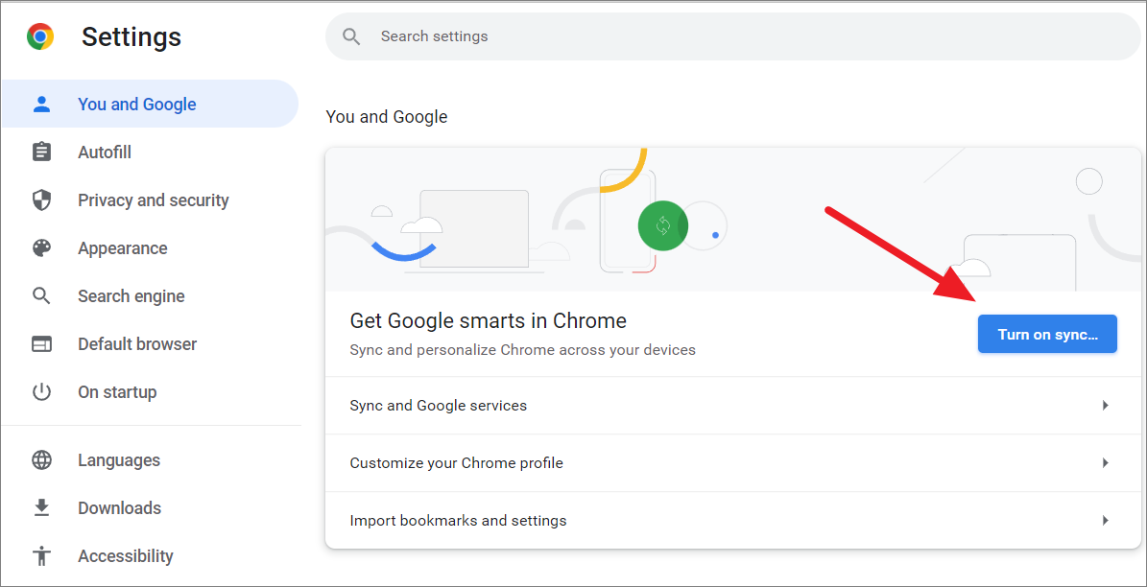
Task: Focus the Search settings input field
Action: tap(733, 35)
